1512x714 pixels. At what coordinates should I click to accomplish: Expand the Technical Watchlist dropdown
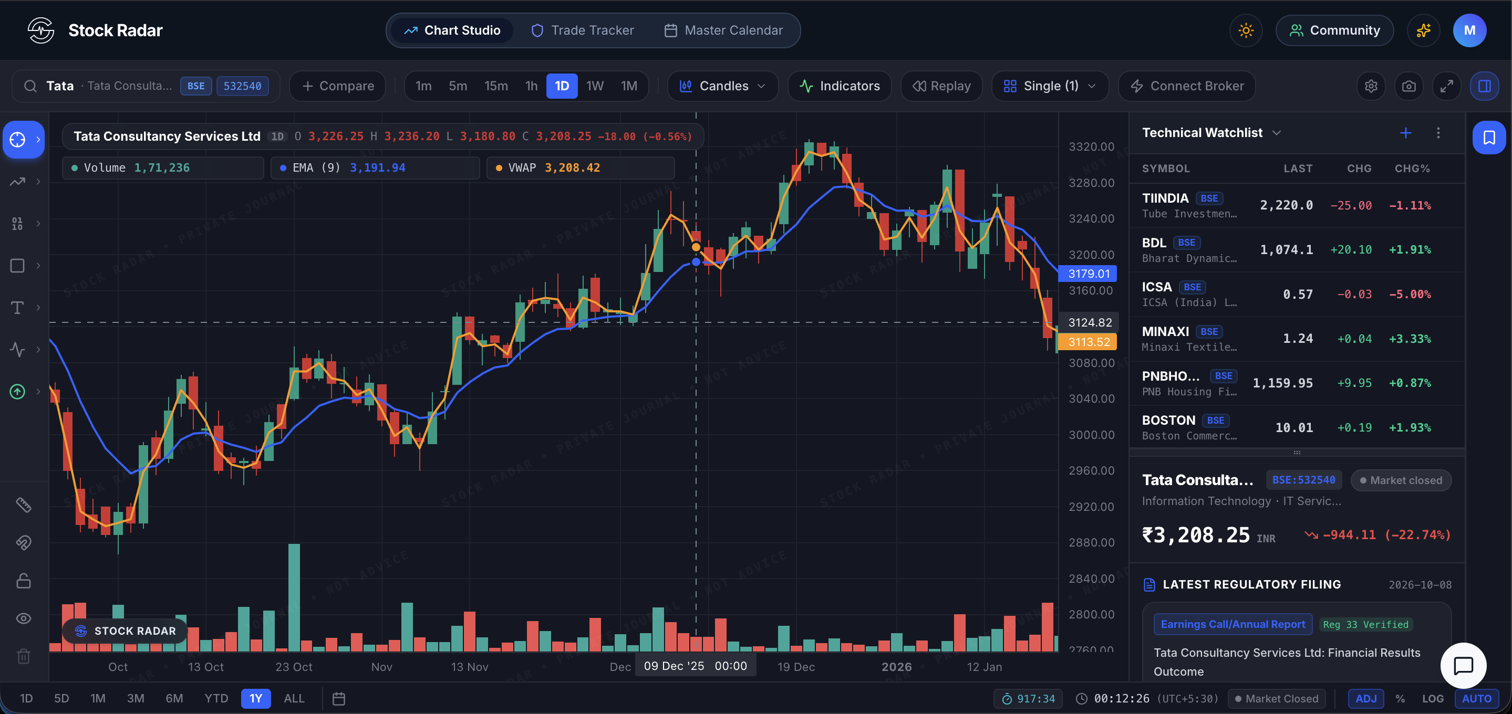(1277, 133)
